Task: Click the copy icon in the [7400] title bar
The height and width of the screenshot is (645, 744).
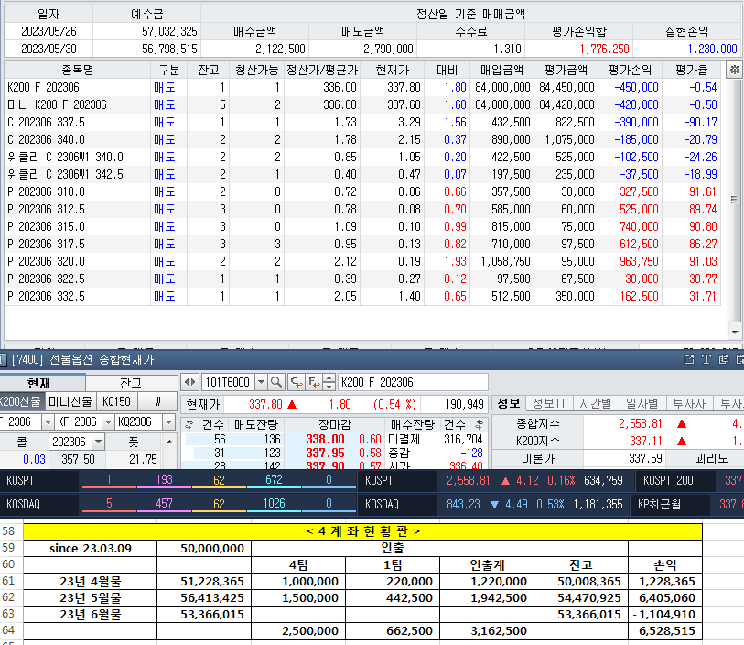Action: 724,358
